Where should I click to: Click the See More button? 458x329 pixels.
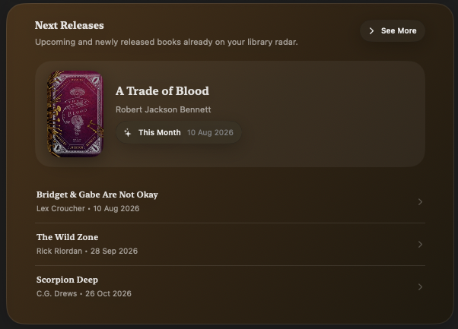point(393,30)
